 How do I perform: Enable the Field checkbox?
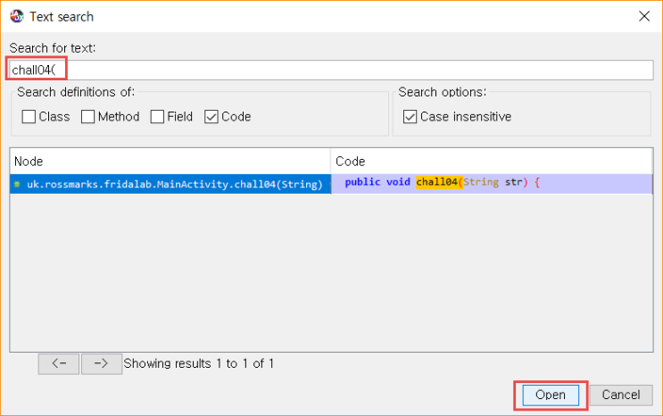pos(157,116)
